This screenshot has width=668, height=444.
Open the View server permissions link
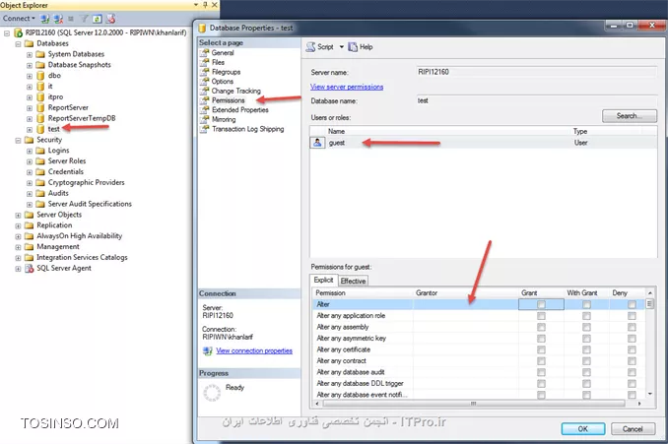pos(347,87)
